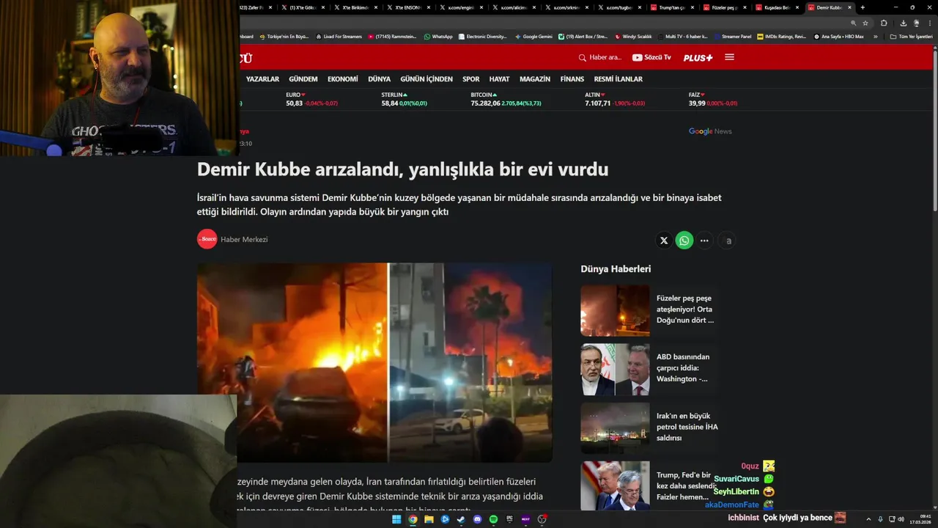Open RESMİ İLANLAR section
The width and height of the screenshot is (938, 528).
pos(618,79)
